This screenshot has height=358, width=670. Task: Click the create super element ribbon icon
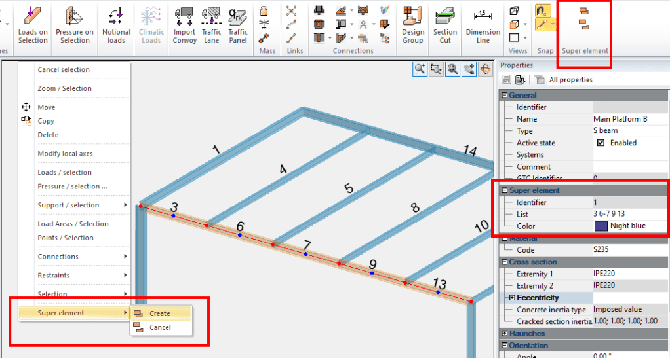[x=583, y=11]
